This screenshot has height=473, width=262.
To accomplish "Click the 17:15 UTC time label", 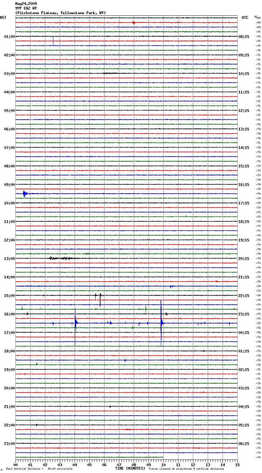I will pyautogui.click(x=244, y=203).
